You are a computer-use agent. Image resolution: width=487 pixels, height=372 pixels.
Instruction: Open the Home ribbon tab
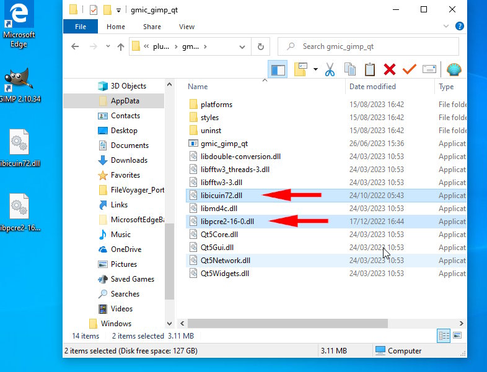click(115, 27)
